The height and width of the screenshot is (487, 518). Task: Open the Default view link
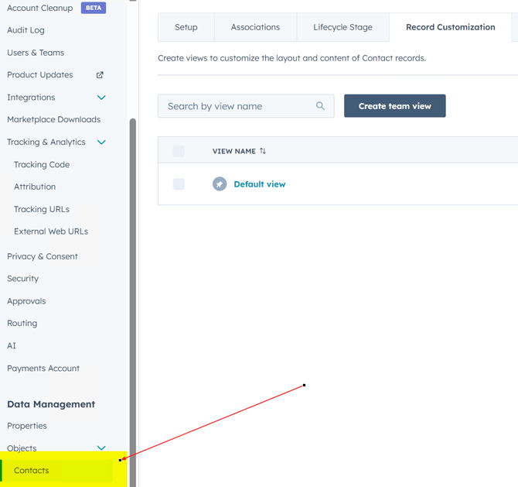[260, 184]
